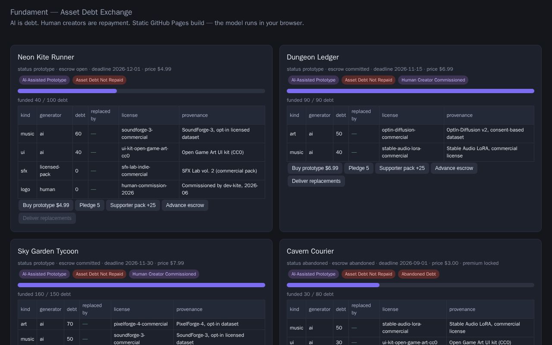Viewport: 552px width, 345px height.
Task: Click the Sky Garden Tycoon card title
Action: (x=48, y=251)
